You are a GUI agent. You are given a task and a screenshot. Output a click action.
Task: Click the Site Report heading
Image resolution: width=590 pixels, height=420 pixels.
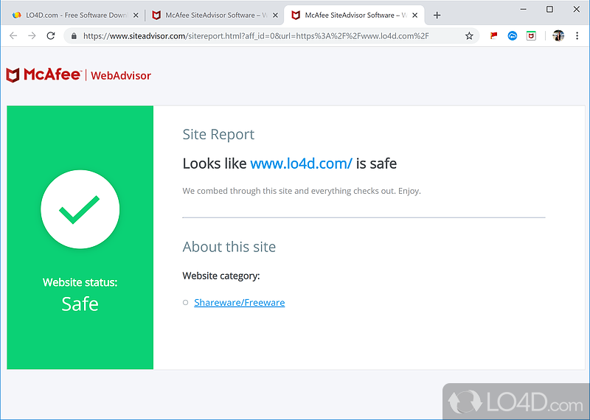[x=218, y=135]
